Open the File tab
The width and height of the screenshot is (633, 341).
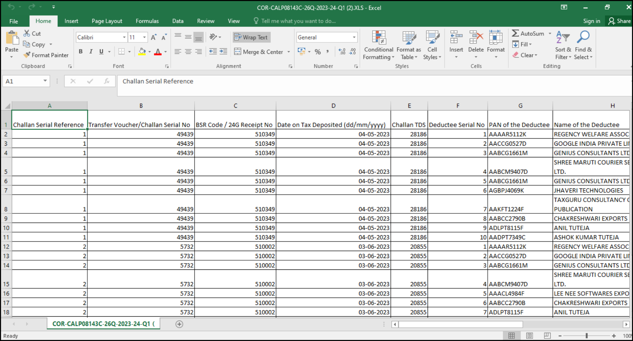point(14,21)
